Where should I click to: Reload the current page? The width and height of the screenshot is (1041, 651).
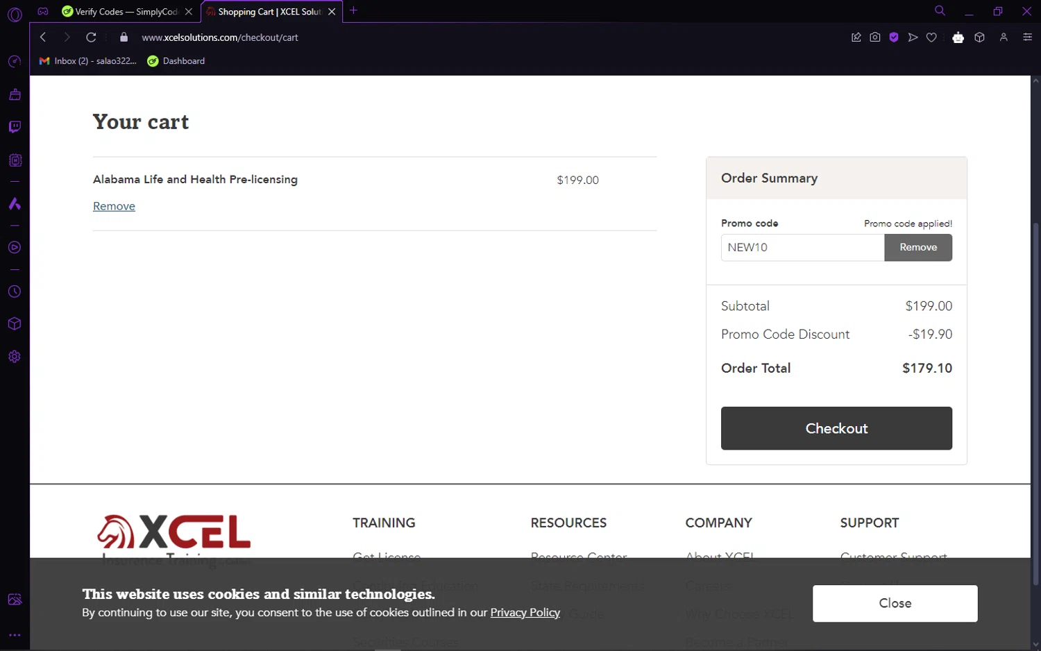tap(91, 37)
